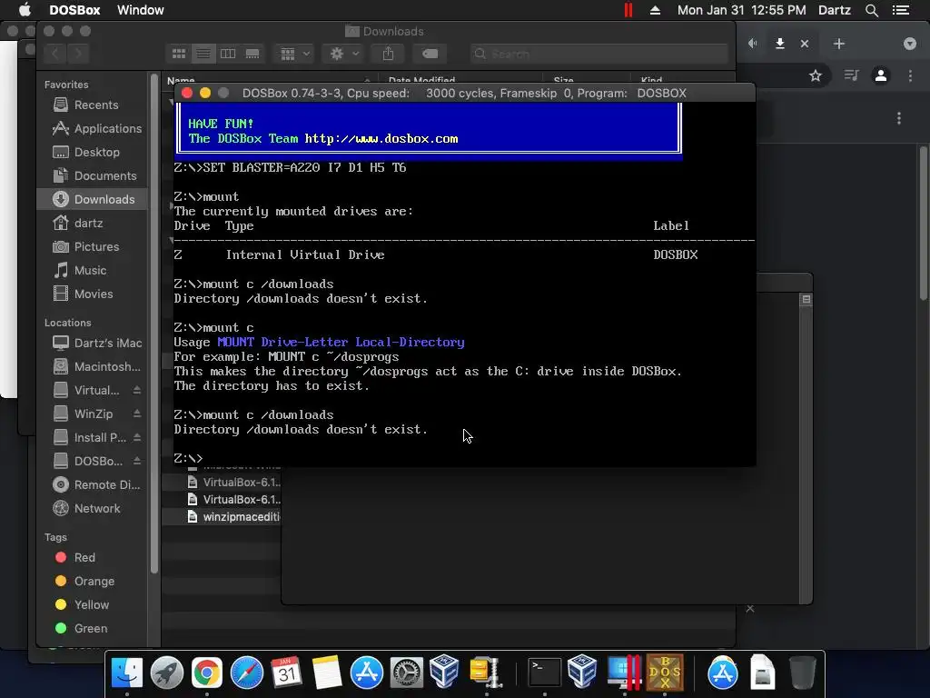This screenshot has width=930, height=698.
Task: Open the Finder action gear menu
Action: 343,54
